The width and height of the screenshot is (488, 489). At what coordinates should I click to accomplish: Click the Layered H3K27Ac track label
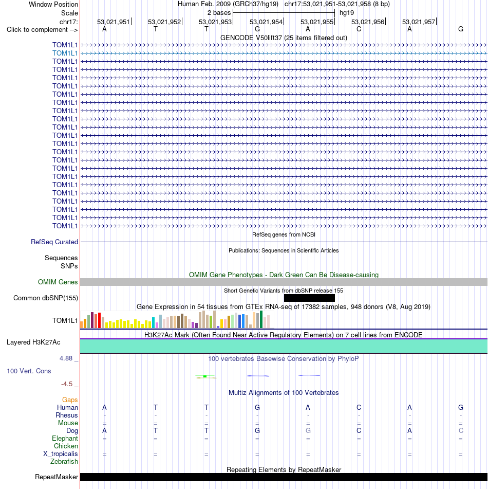click(x=33, y=342)
